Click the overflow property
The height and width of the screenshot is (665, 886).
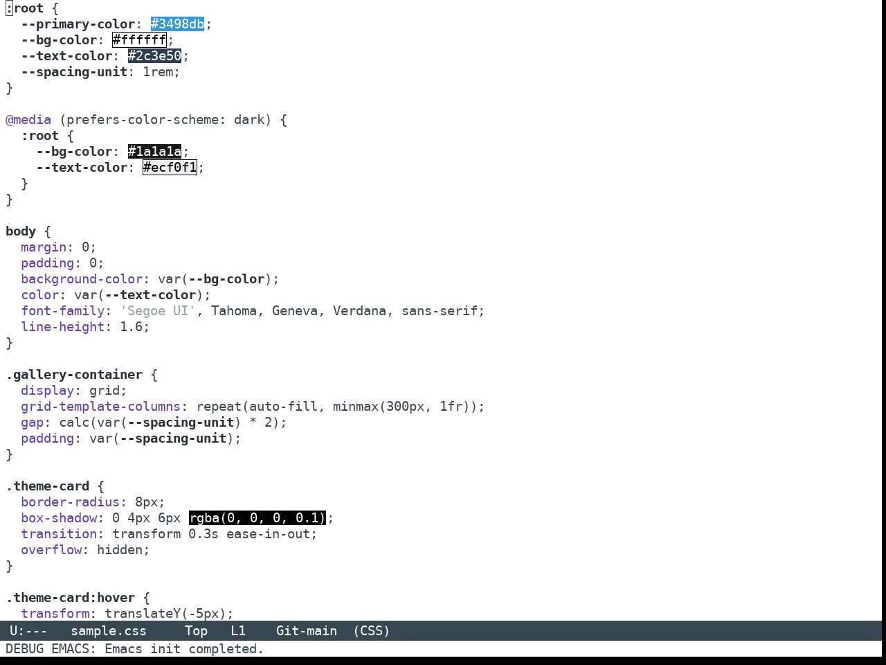[x=51, y=549]
